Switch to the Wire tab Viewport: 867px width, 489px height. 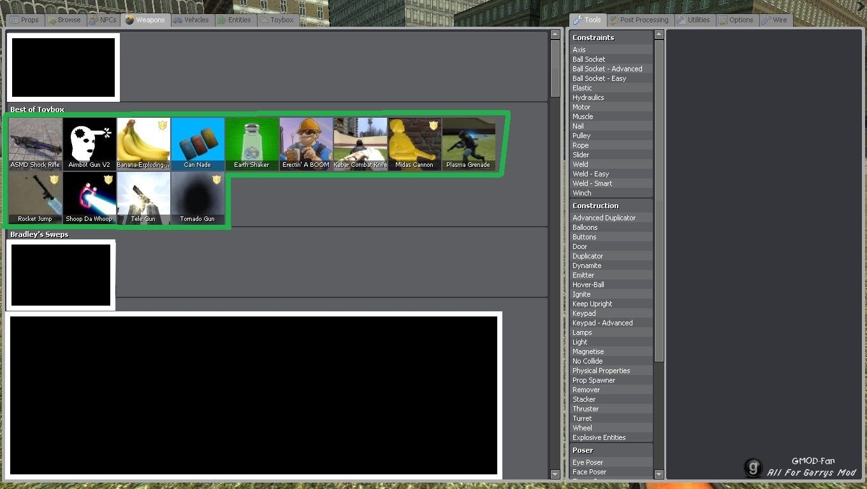pyautogui.click(x=775, y=20)
